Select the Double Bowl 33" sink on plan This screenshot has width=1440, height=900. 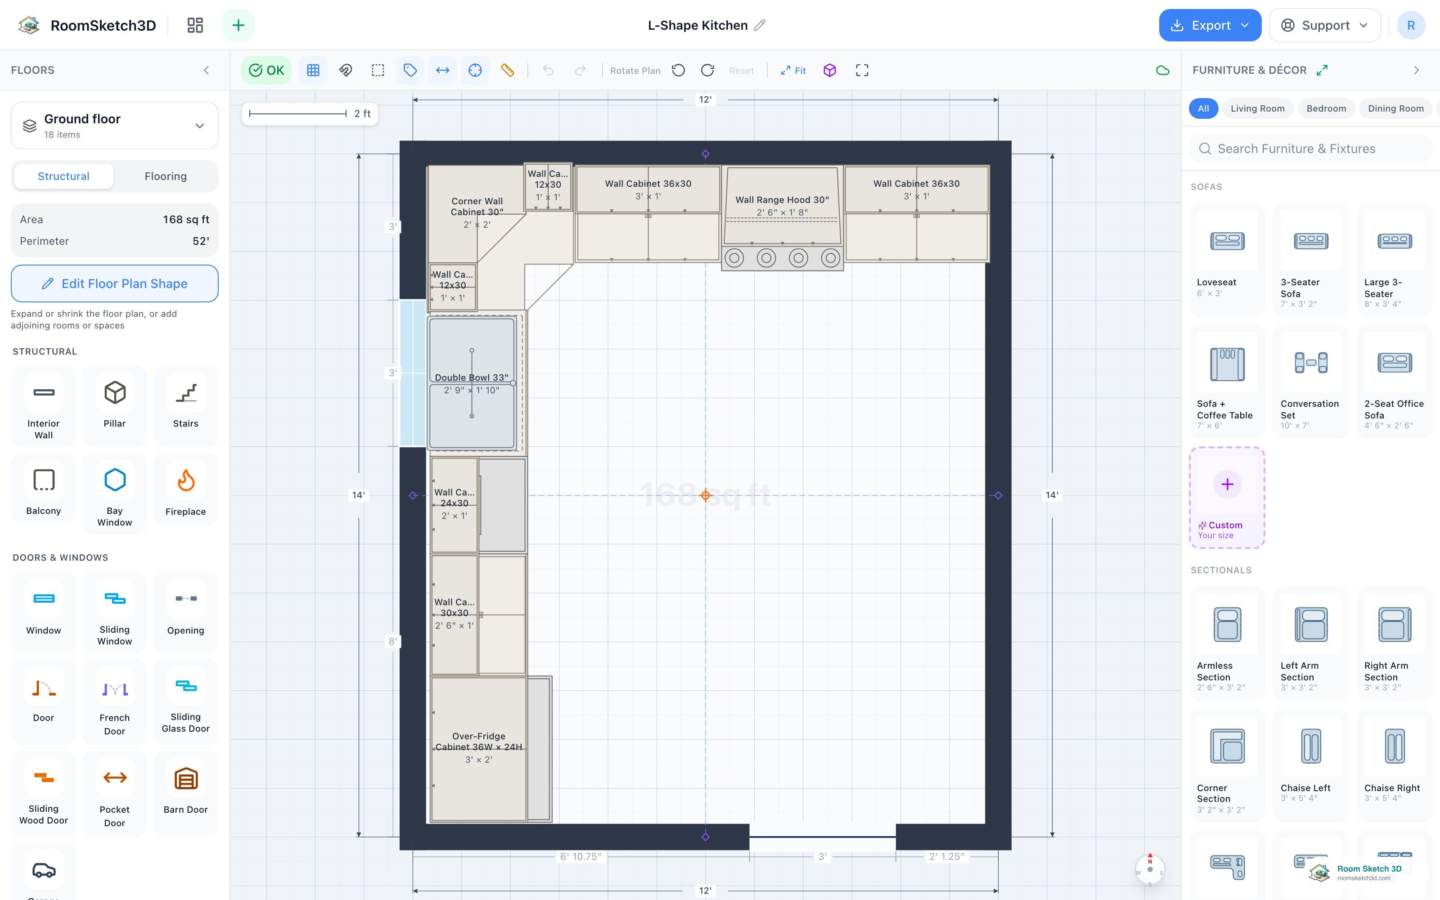(472, 383)
